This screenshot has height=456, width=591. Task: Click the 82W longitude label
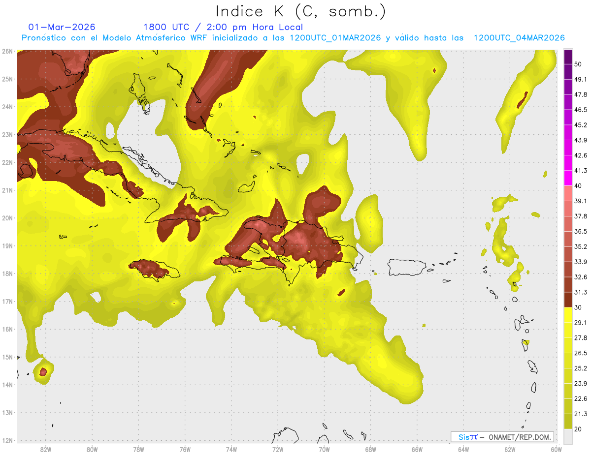coord(45,449)
